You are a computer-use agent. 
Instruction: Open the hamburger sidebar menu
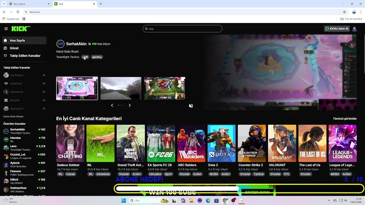tap(6, 29)
